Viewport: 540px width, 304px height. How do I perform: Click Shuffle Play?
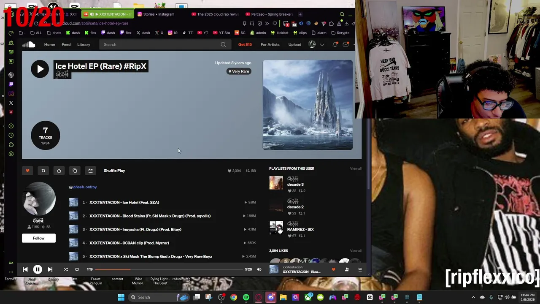pyautogui.click(x=114, y=171)
